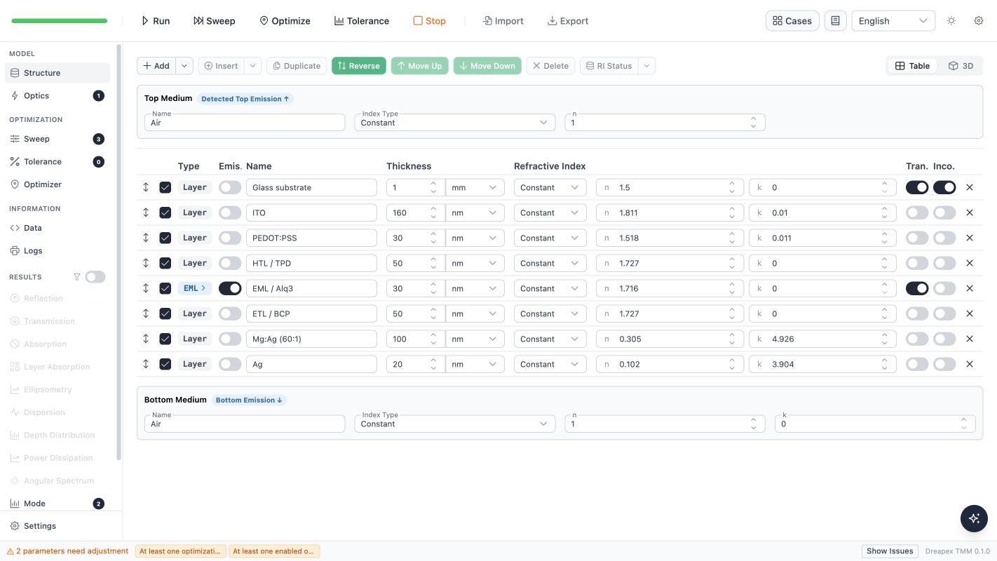Click the AI sparkle assistant button
Image resolution: width=997 pixels, height=561 pixels.
[x=974, y=519]
